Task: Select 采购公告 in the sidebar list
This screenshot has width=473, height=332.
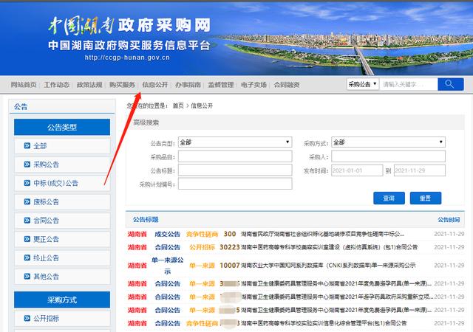Action: [x=62, y=165]
